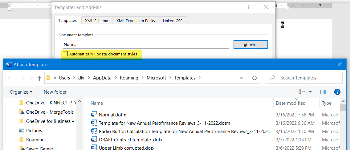Select DRAFT Contract template .dotx file name

pyautogui.click(x=131, y=140)
